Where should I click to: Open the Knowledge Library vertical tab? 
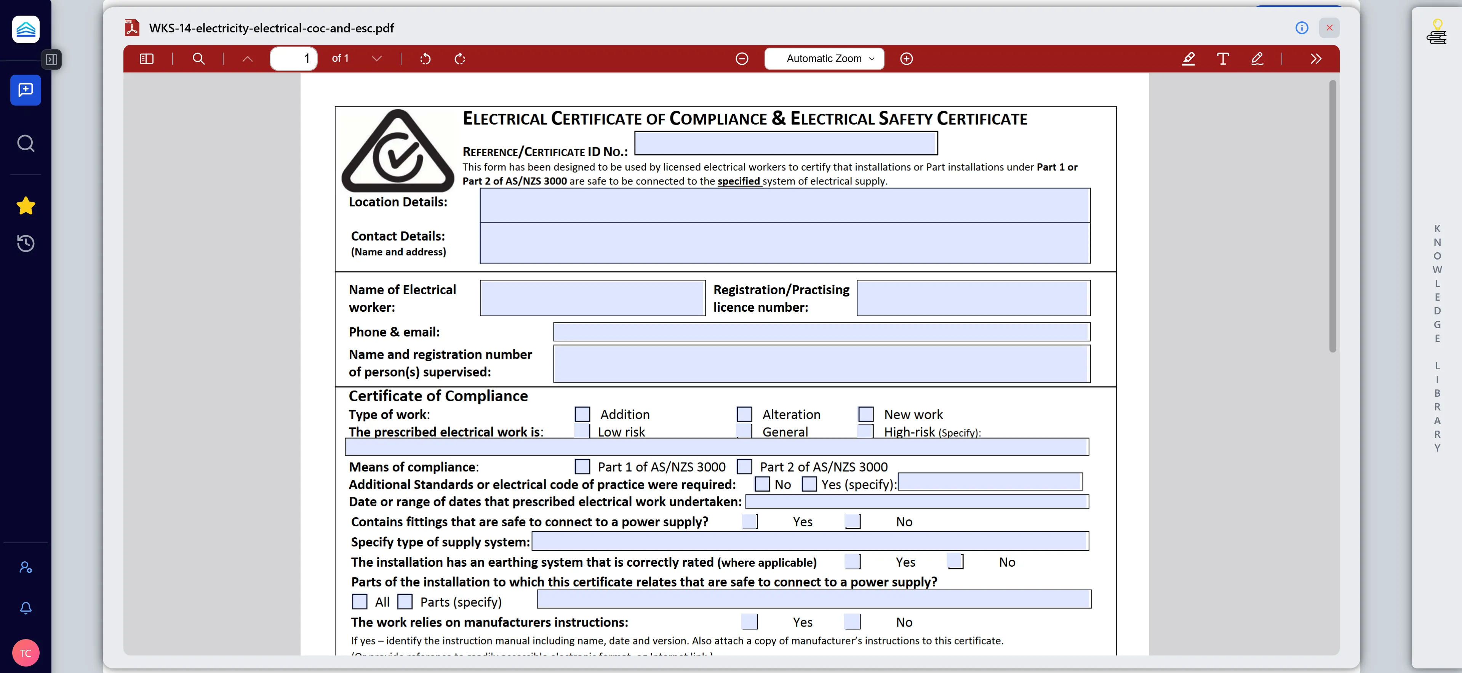(1436, 338)
